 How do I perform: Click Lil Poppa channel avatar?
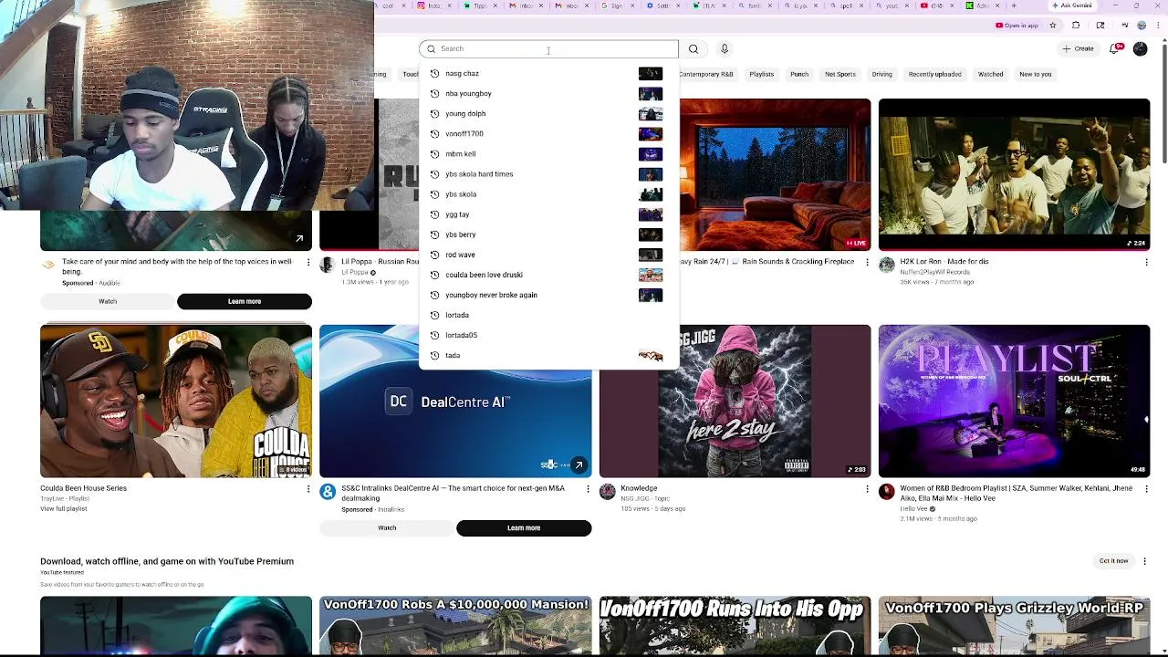(328, 265)
